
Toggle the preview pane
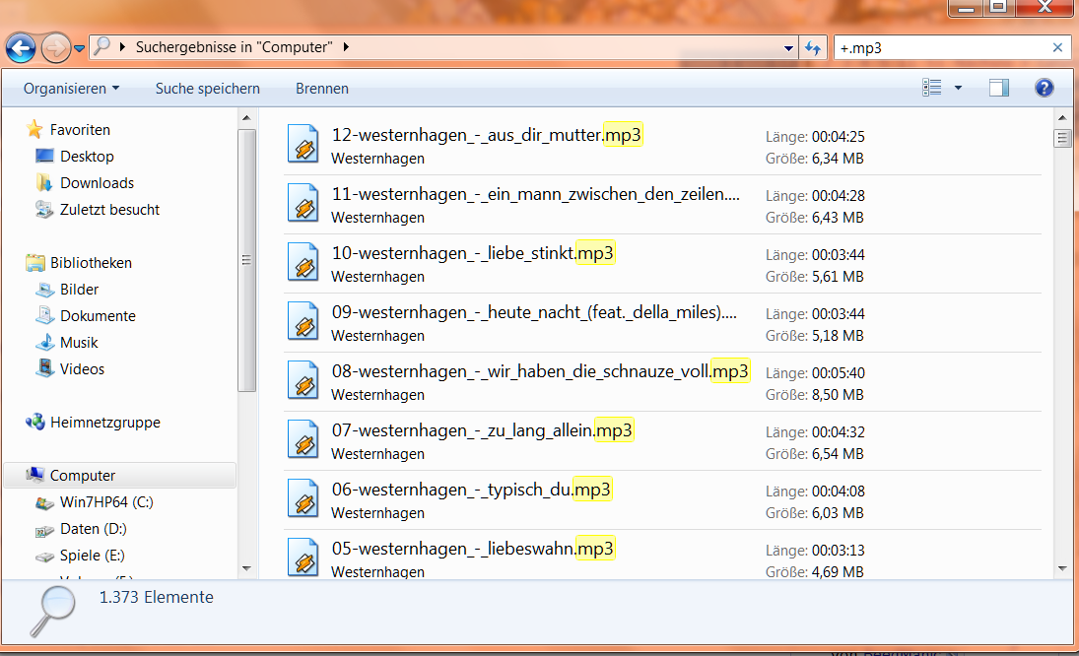999,88
